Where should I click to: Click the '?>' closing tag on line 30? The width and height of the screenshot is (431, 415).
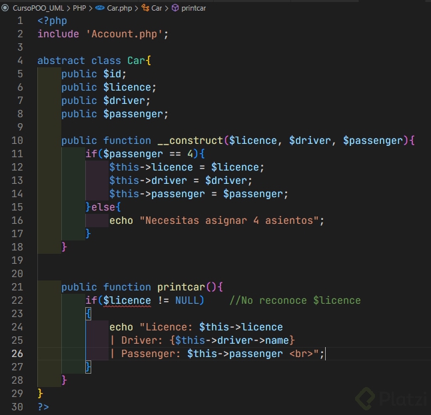tap(43, 407)
